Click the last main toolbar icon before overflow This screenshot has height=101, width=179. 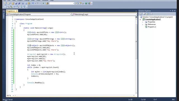point(89,3)
